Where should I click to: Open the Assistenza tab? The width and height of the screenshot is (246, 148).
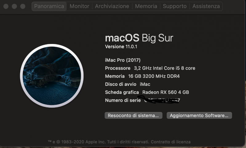click(206, 6)
